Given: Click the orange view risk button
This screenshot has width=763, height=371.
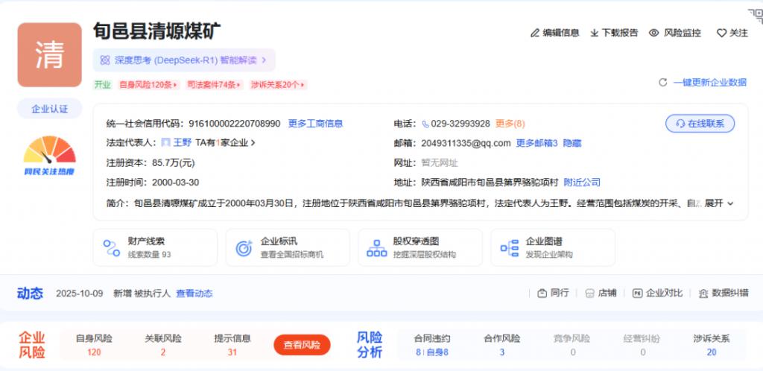Looking at the screenshot, I should point(302,345).
